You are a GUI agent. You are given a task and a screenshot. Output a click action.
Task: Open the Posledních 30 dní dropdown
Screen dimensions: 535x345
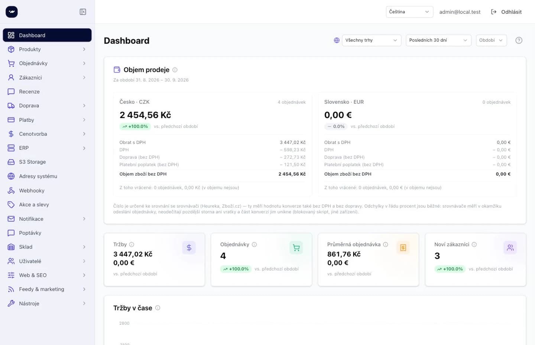click(438, 40)
